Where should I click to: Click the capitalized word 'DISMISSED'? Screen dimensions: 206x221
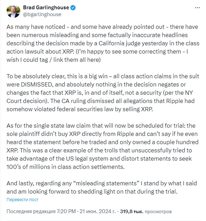click(x=37, y=84)
